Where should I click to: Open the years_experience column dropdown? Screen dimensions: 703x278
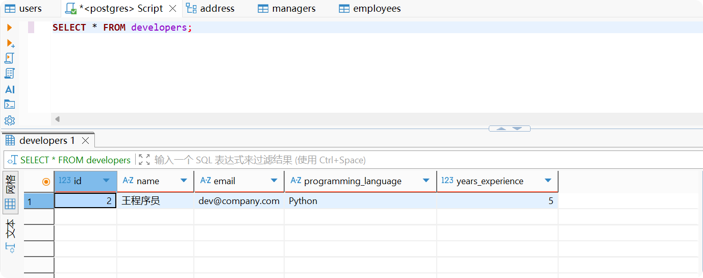[548, 181]
